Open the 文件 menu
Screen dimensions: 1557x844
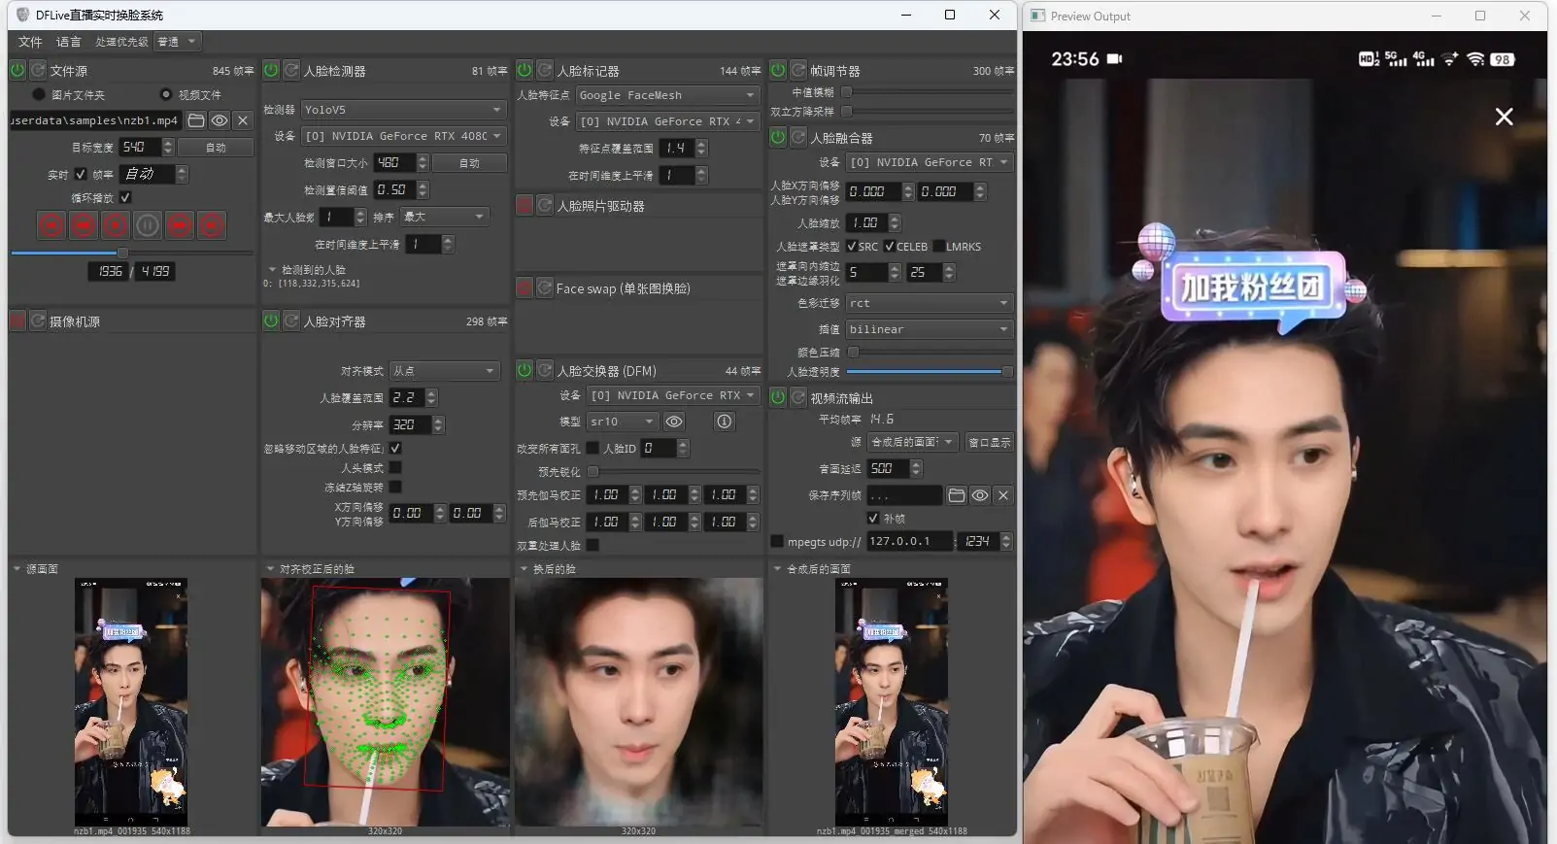(30, 42)
